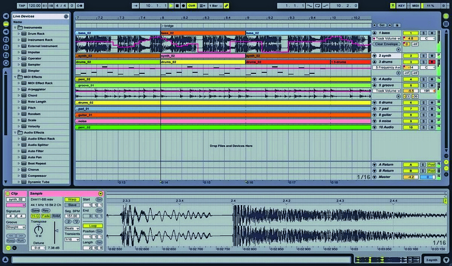Image resolution: width=452 pixels, height=266 pixels.
Task: Select the Arpeggiator device
Action: [x=37, y=89]
